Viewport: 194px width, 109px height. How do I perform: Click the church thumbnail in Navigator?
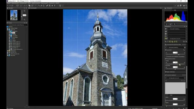(x=14, y=15)
